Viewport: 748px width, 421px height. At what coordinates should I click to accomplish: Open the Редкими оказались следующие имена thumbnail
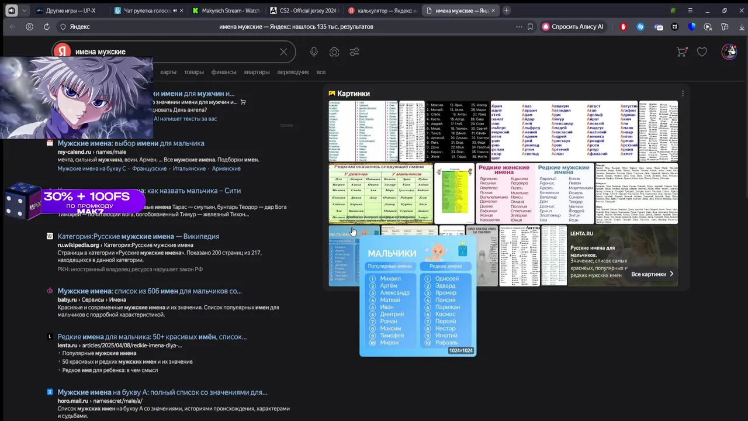380,194
